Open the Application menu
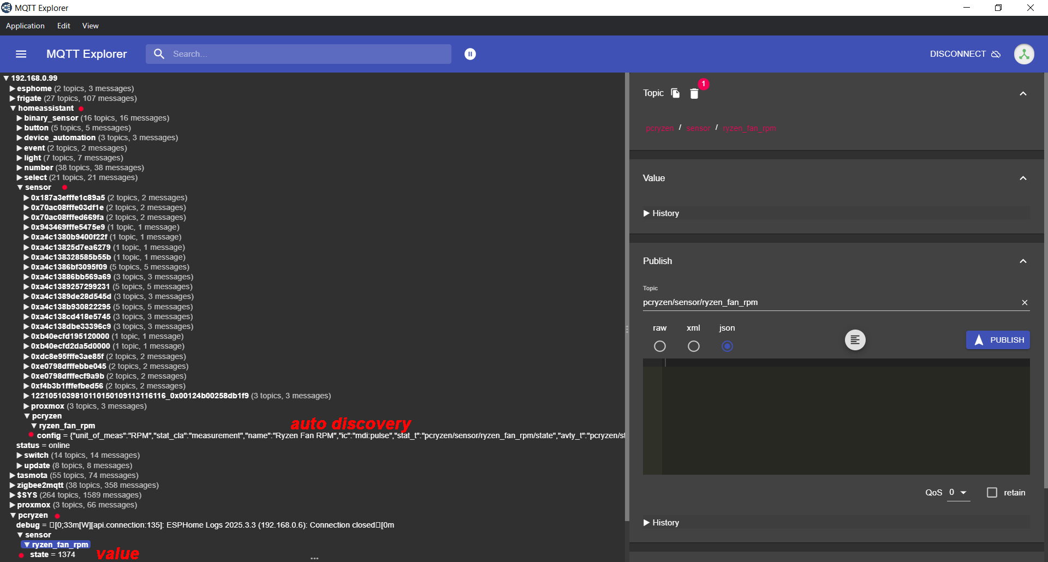The width and height of the screenshot is (1048, 562). tap(25, 26)
